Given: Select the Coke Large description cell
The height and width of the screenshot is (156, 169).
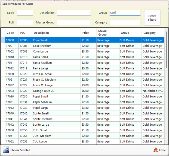Looking at the screenshot, I should point(56,51).
